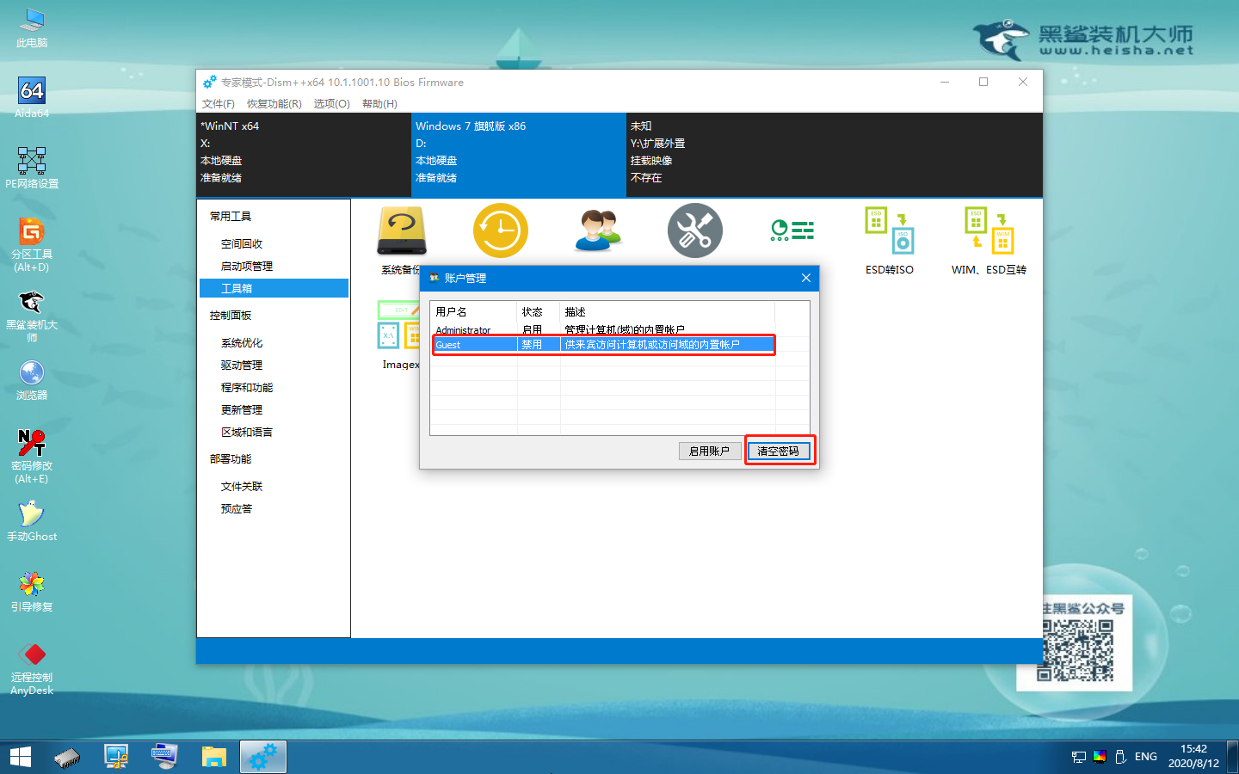Select the WinNT x64 system panel
This screenshot has width=1239, height=774.
point(304,155)
